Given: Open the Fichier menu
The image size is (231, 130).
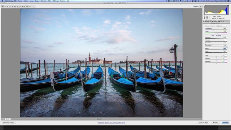Looking at the screenshot, I should click(20, 1).
